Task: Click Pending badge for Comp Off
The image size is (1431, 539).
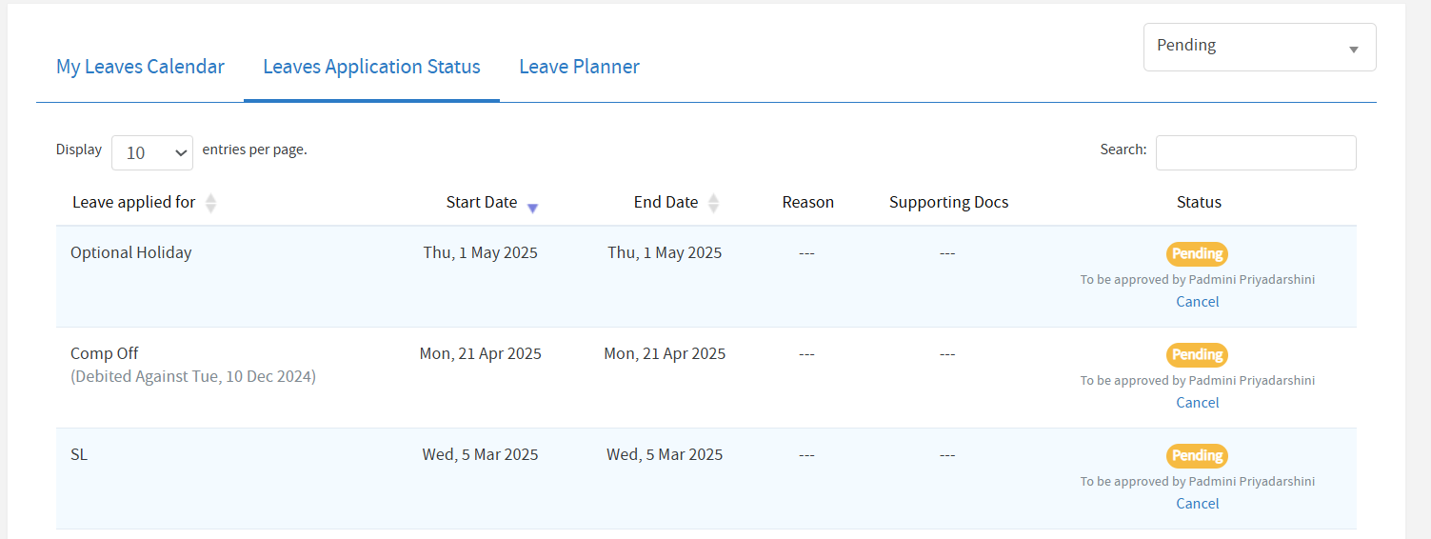Action: [1197, 355]
